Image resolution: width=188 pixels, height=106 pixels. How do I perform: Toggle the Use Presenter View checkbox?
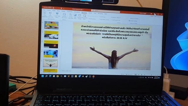(116, 20)
